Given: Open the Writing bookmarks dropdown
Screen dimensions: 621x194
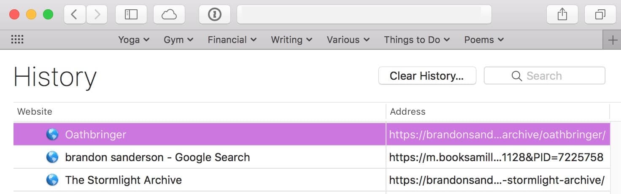Looking at the screenshot, I should (x=292, y=40).
